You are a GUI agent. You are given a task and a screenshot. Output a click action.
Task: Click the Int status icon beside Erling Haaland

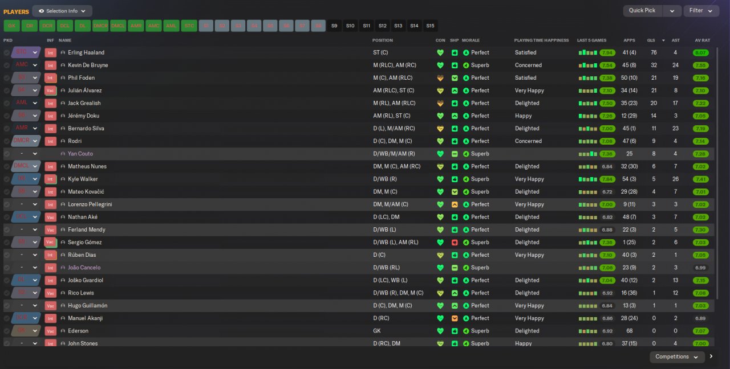coord(50,52)
